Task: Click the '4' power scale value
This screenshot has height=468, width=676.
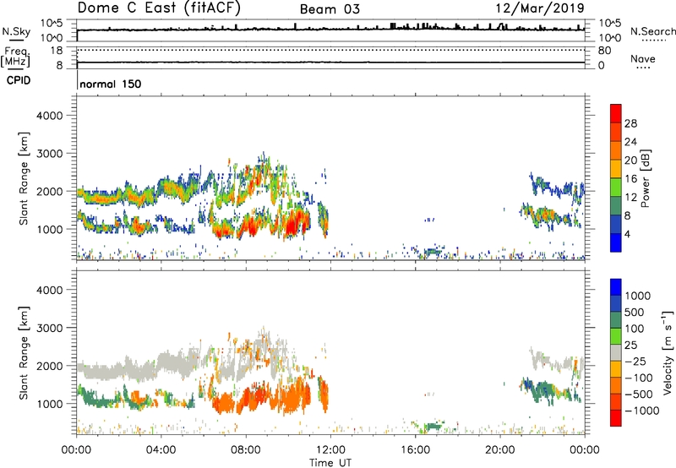Action: [627, 234]
